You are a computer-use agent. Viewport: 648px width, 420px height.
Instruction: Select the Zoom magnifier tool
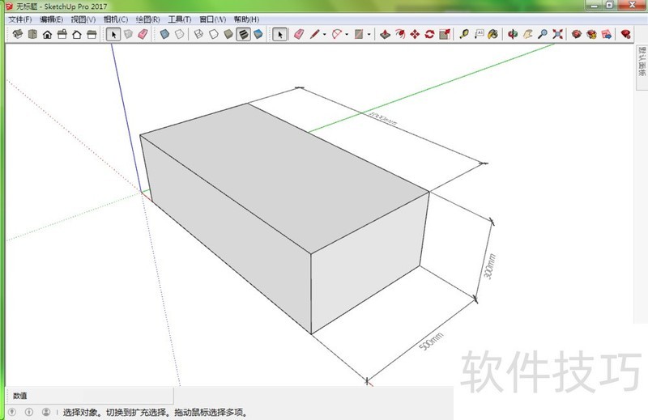tap(543, 34)
